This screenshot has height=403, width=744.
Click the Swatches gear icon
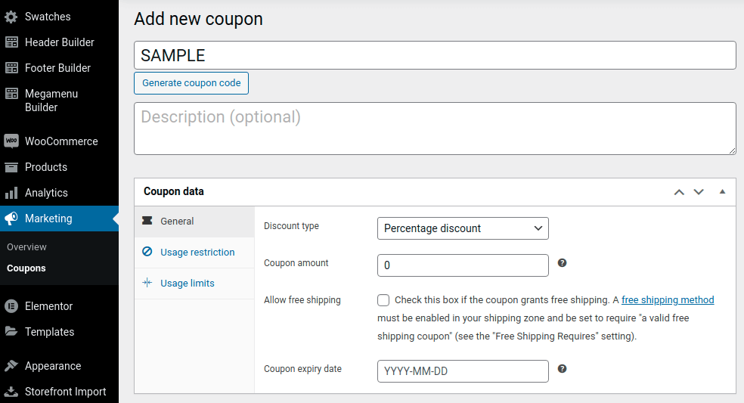(x=11, y=17)
